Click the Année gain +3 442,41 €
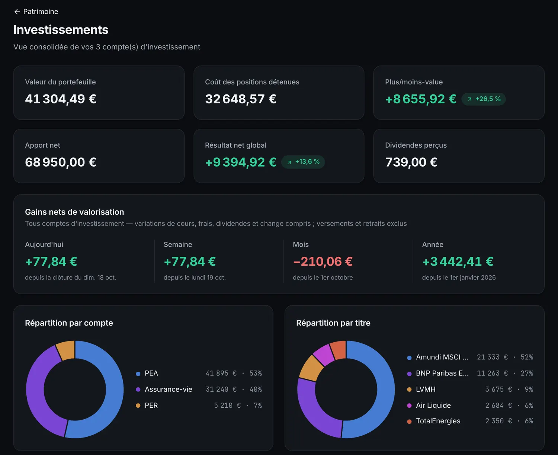The width and height of the screenshot is (558, 455). coord(458,262)
